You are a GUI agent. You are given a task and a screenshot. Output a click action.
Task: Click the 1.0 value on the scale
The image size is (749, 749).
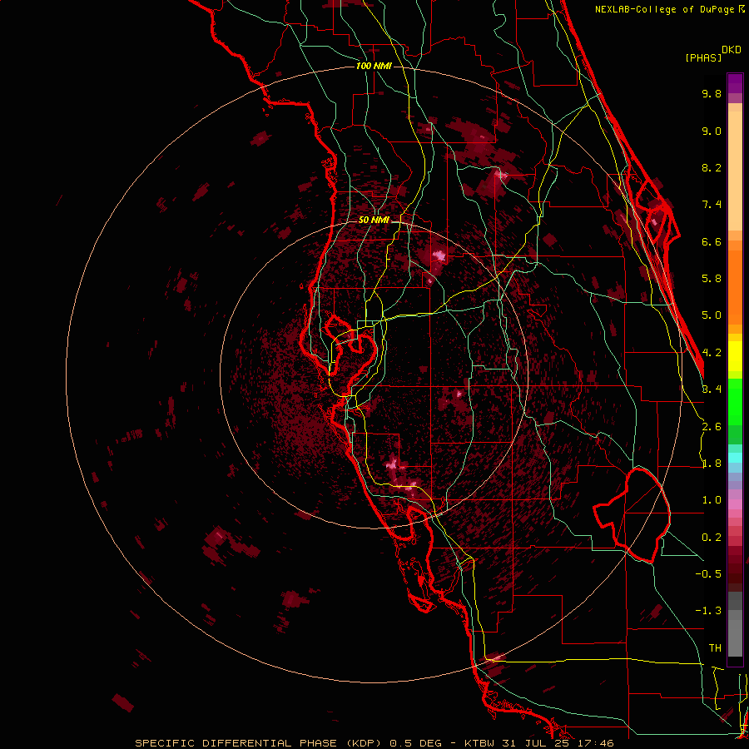coord(712,500)
